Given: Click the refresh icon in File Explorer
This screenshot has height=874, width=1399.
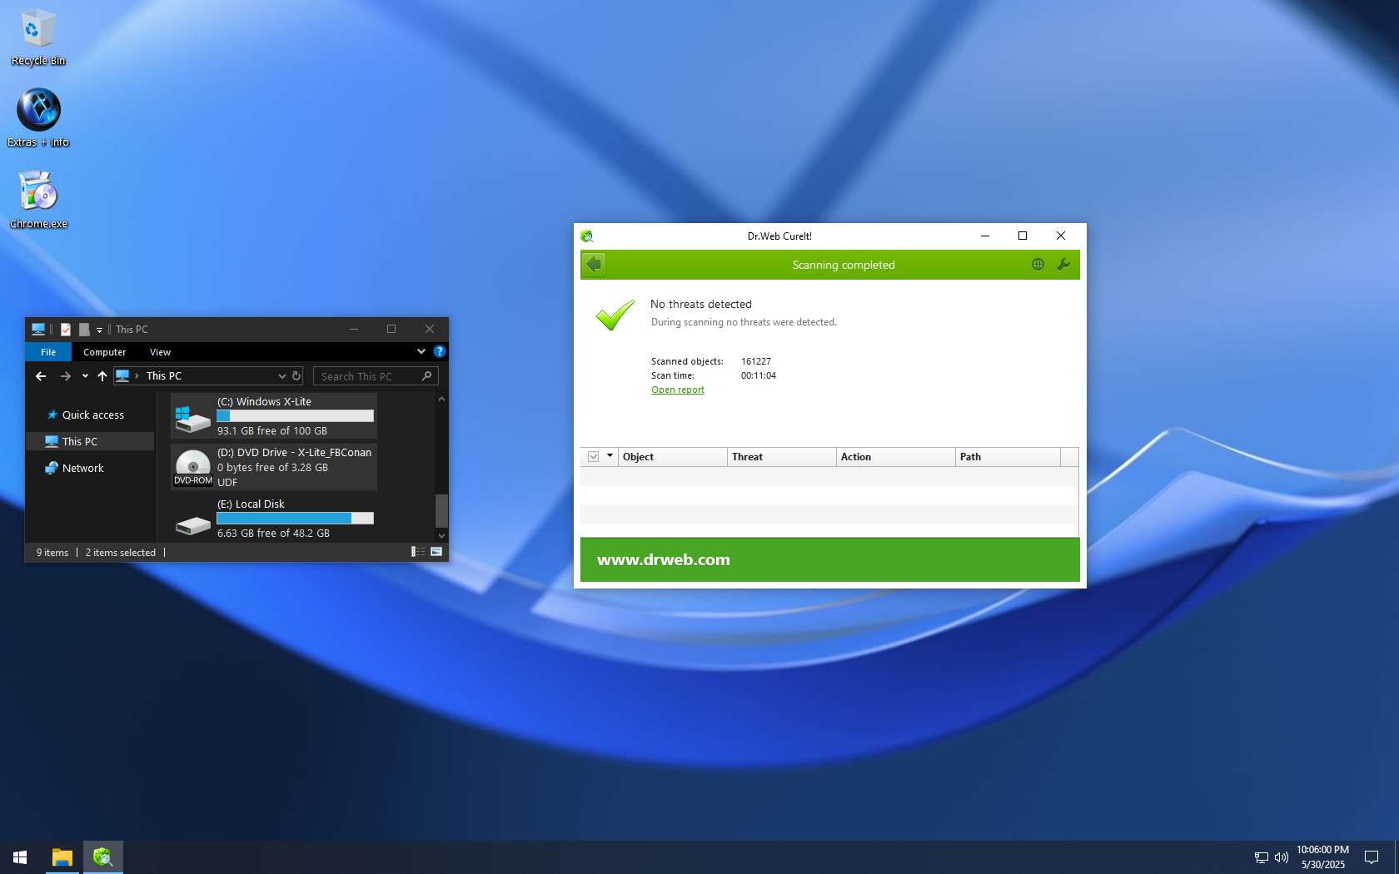Looking at the screenshot, I should [x=296, y=376].
